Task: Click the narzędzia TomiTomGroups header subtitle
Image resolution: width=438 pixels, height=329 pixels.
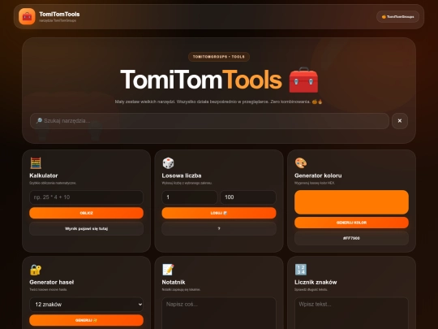Action: click(58, 20)
